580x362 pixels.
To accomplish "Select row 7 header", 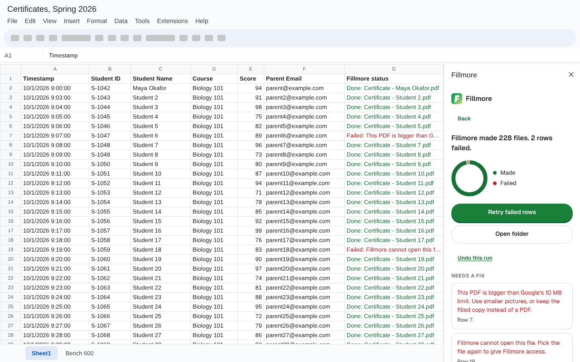I will point(10,135).
